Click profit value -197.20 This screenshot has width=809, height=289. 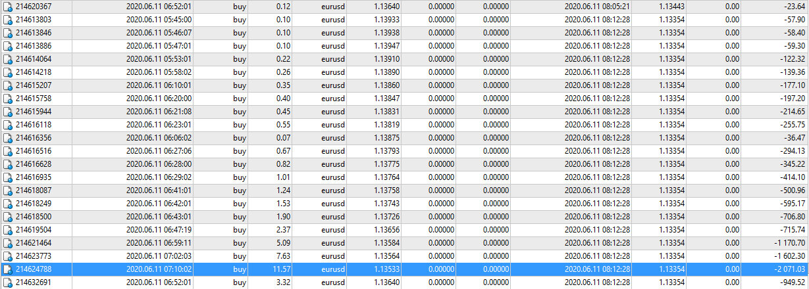(x=793, y=99)
